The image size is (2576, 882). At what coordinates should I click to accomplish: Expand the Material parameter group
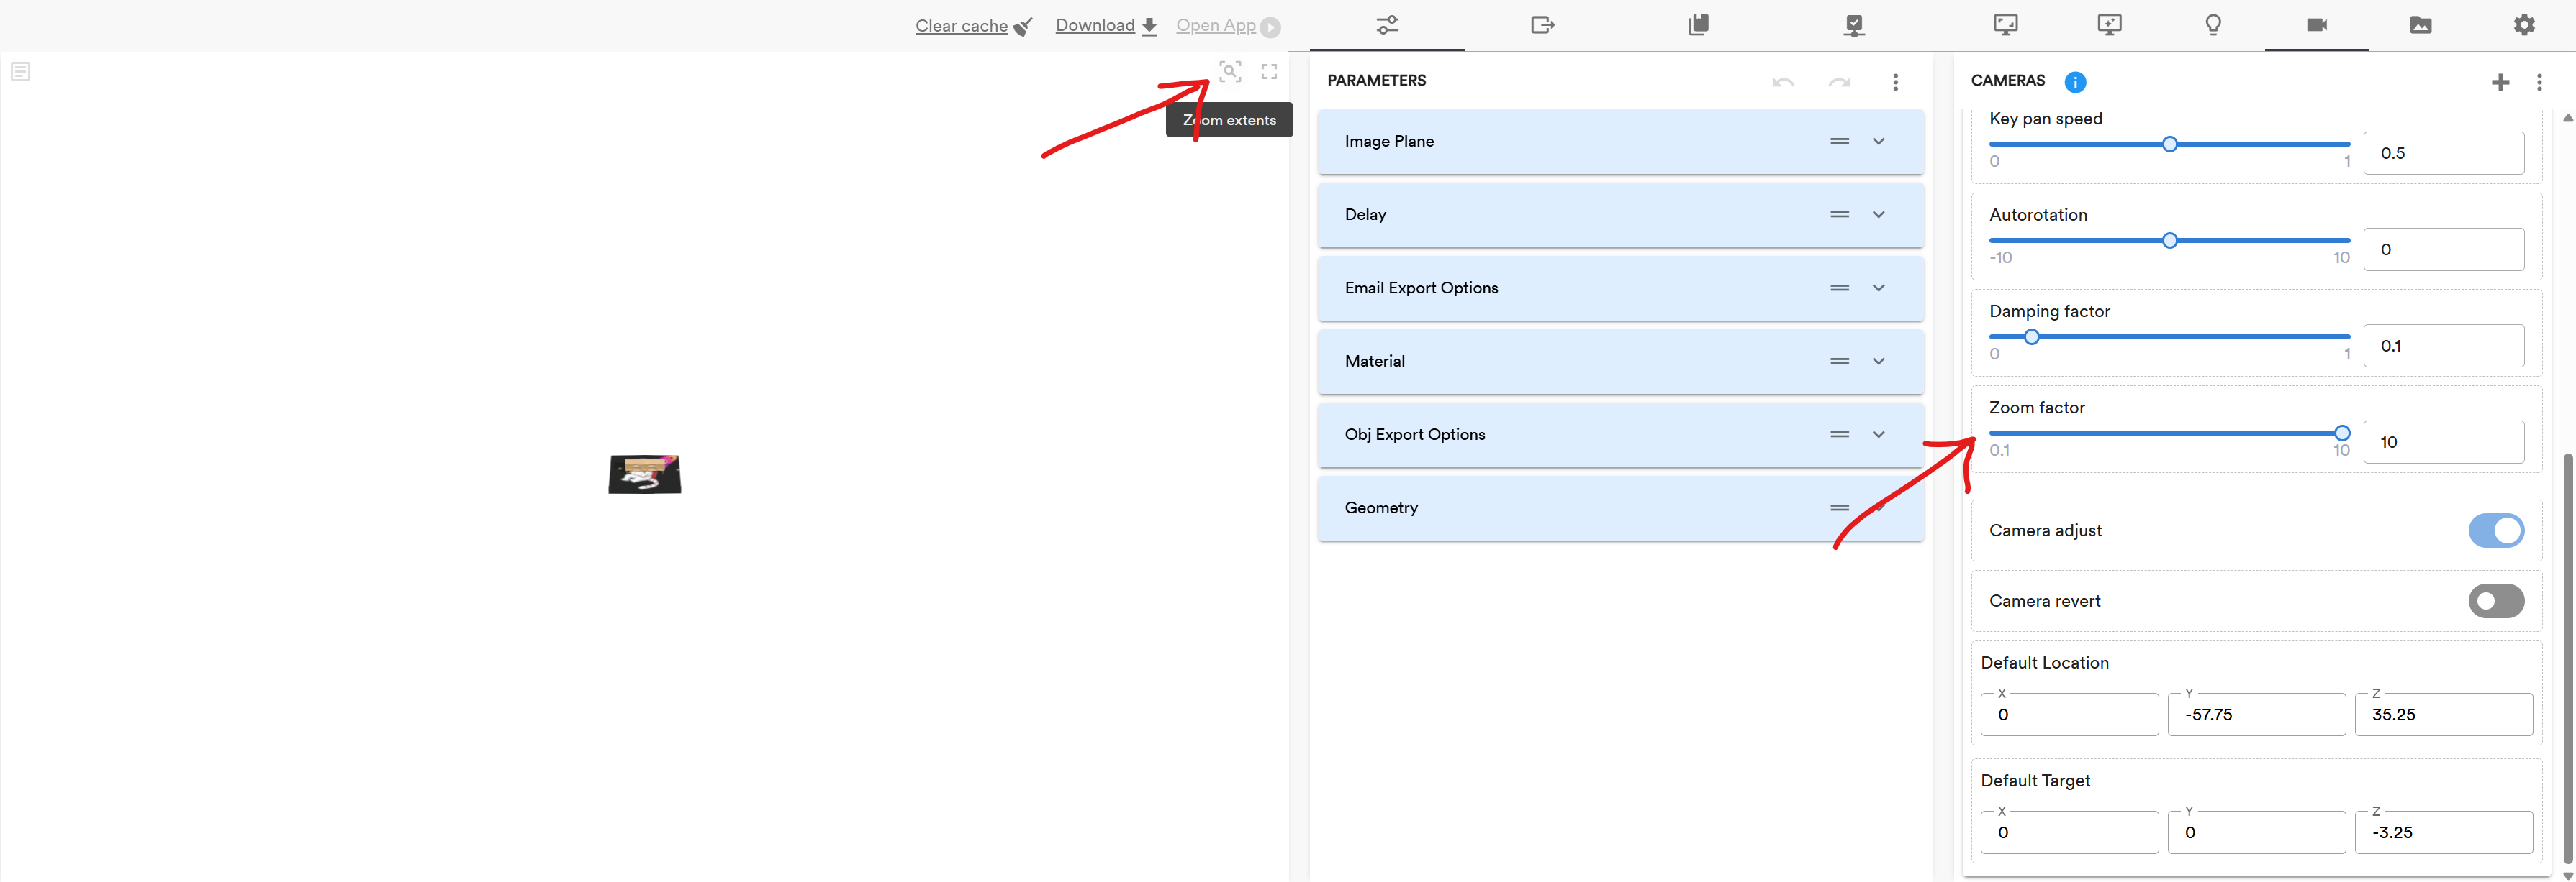tap(1878, 362)
